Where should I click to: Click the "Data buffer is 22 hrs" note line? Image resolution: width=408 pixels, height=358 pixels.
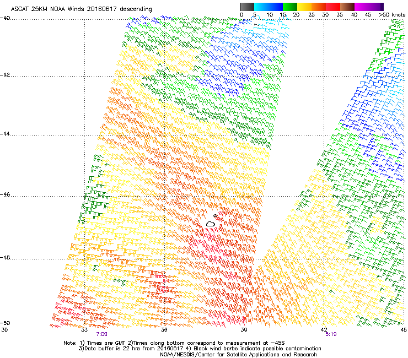pyautogui.click(x=200, y=349)
